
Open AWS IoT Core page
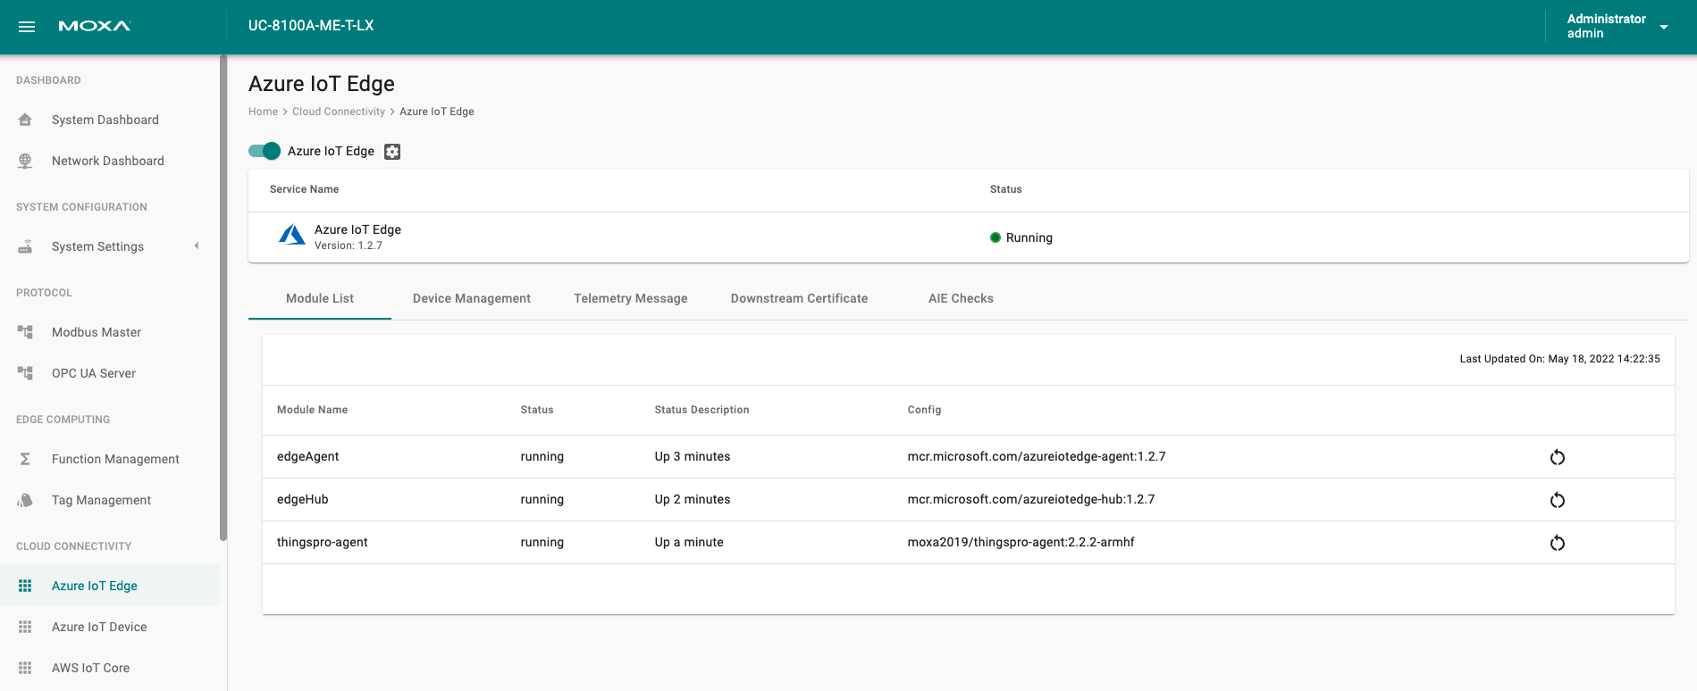(90, 668)
